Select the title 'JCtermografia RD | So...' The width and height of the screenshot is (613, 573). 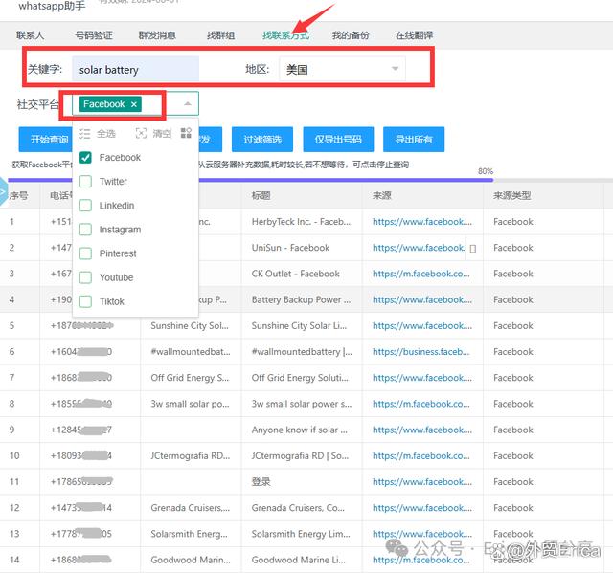pyautogui.click(x=300, y=455)
